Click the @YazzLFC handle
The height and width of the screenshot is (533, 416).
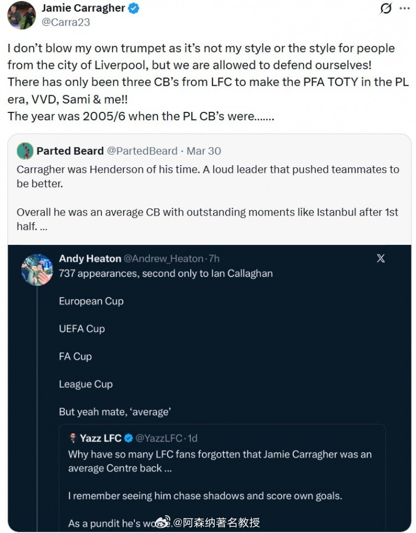[x=159, y=438]
